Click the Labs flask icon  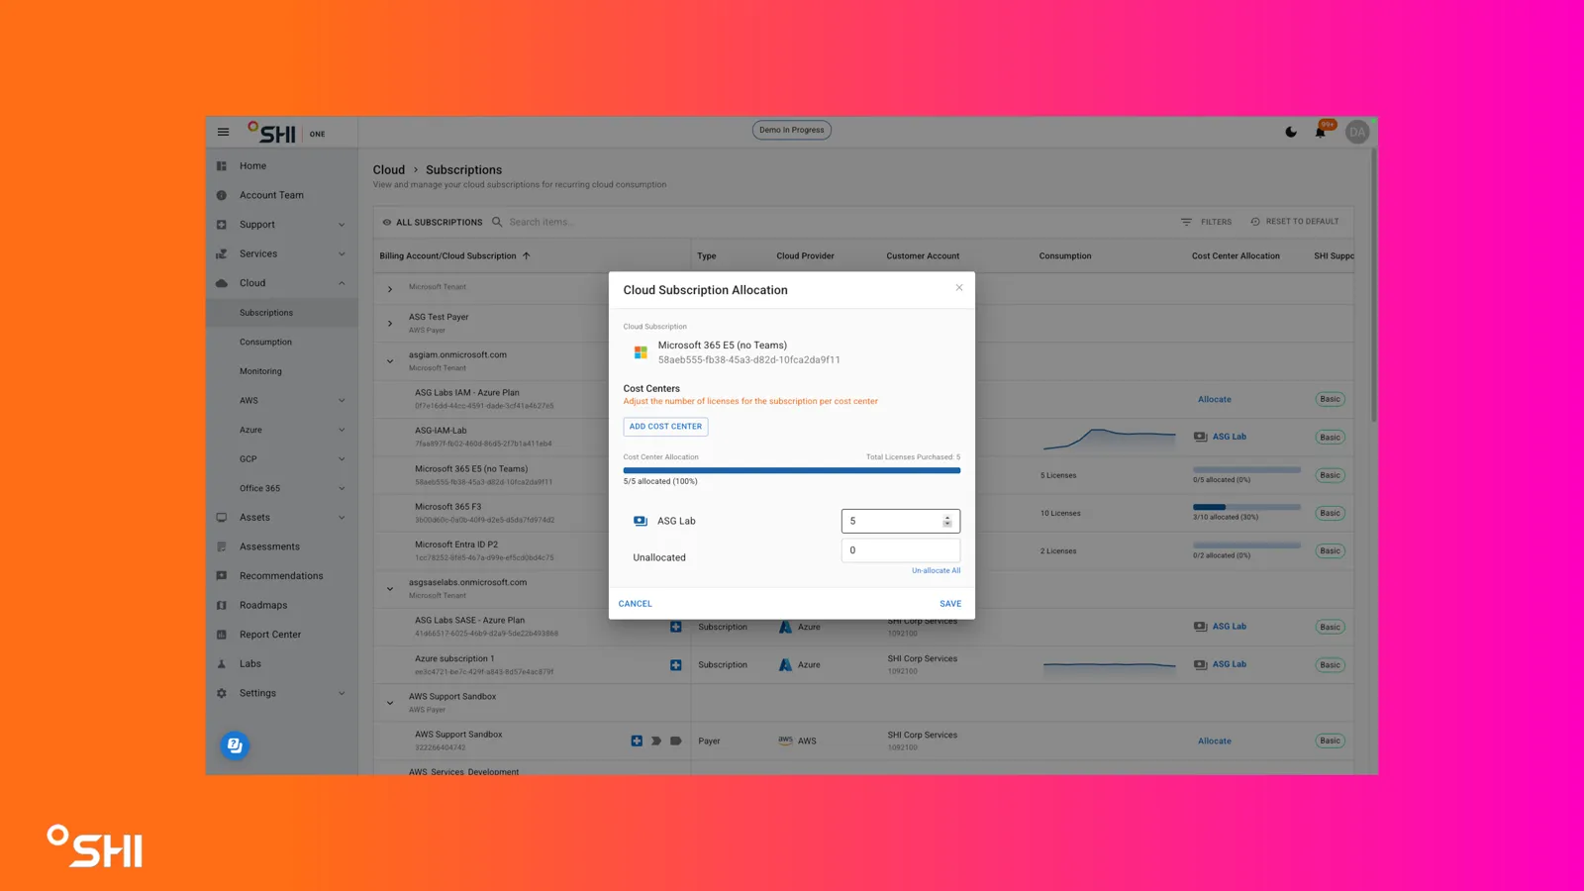point(222,663)
